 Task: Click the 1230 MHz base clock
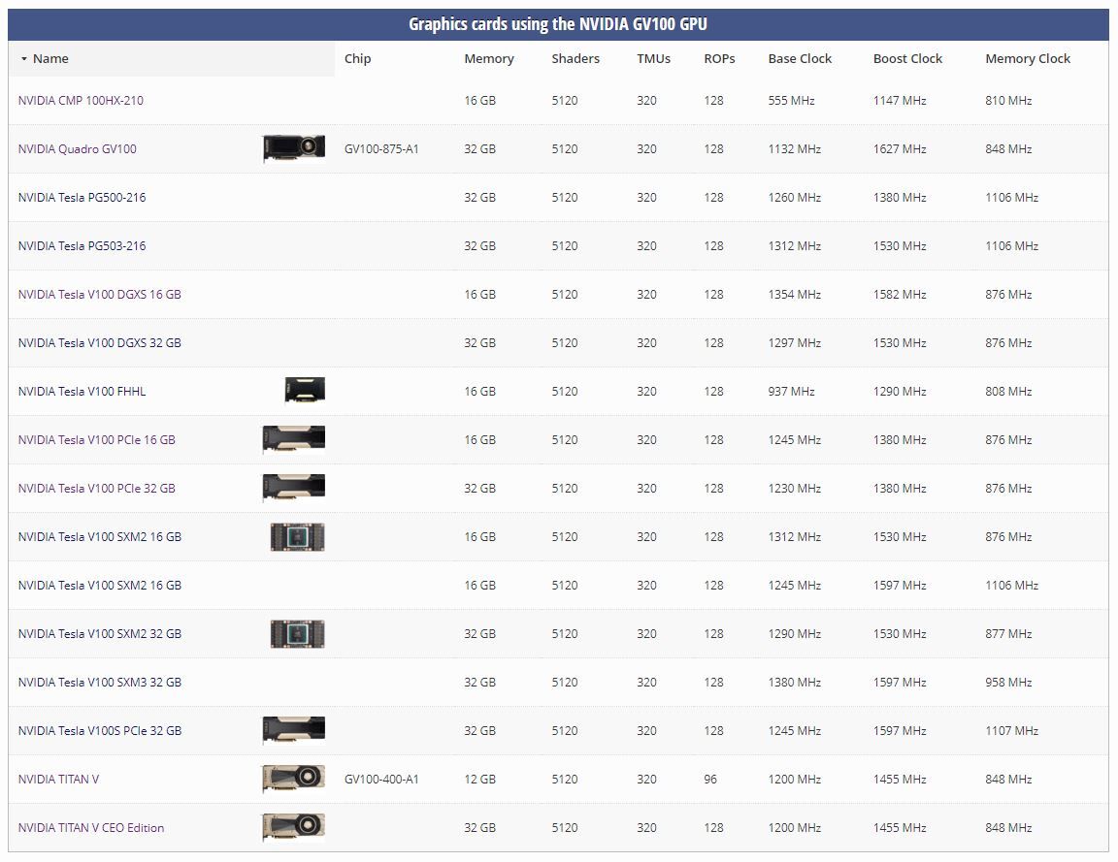pyautogui.click(x=794, y=488)
